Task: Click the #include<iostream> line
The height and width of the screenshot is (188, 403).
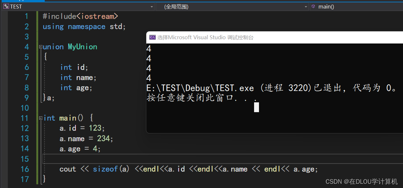Action: [80, 16]
